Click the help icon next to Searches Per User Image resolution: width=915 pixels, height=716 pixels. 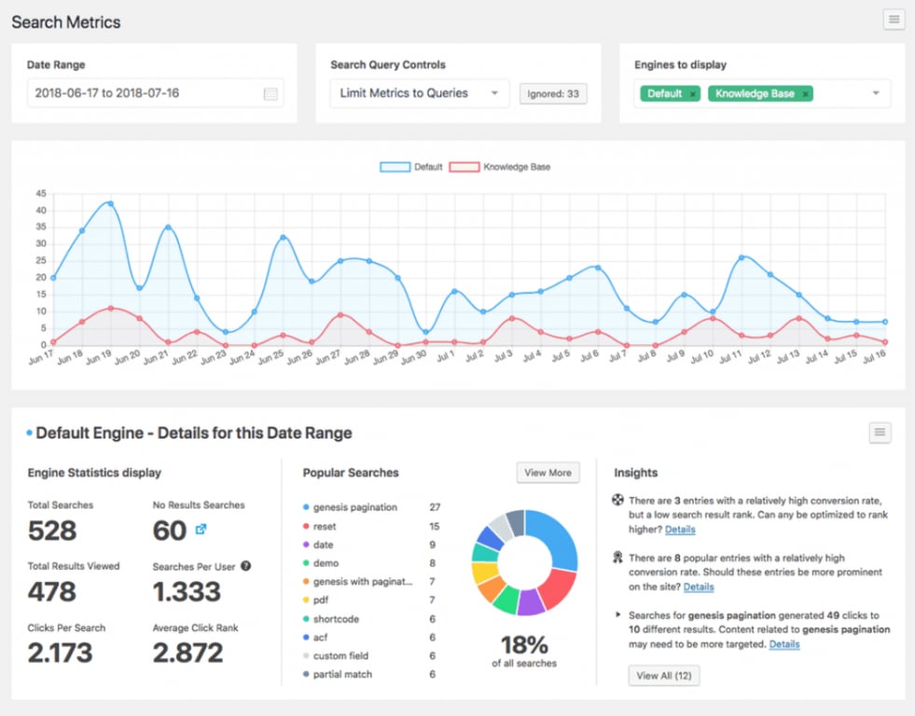tap(246, 568)
